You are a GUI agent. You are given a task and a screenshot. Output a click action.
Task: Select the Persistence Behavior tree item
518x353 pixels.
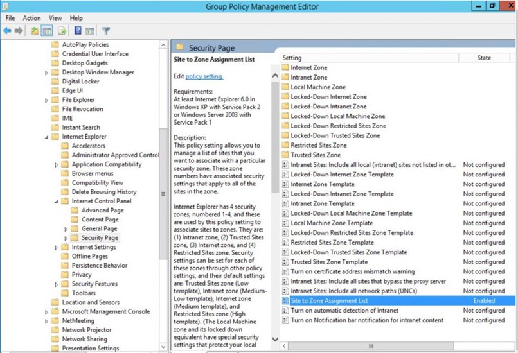click(100, 265)
